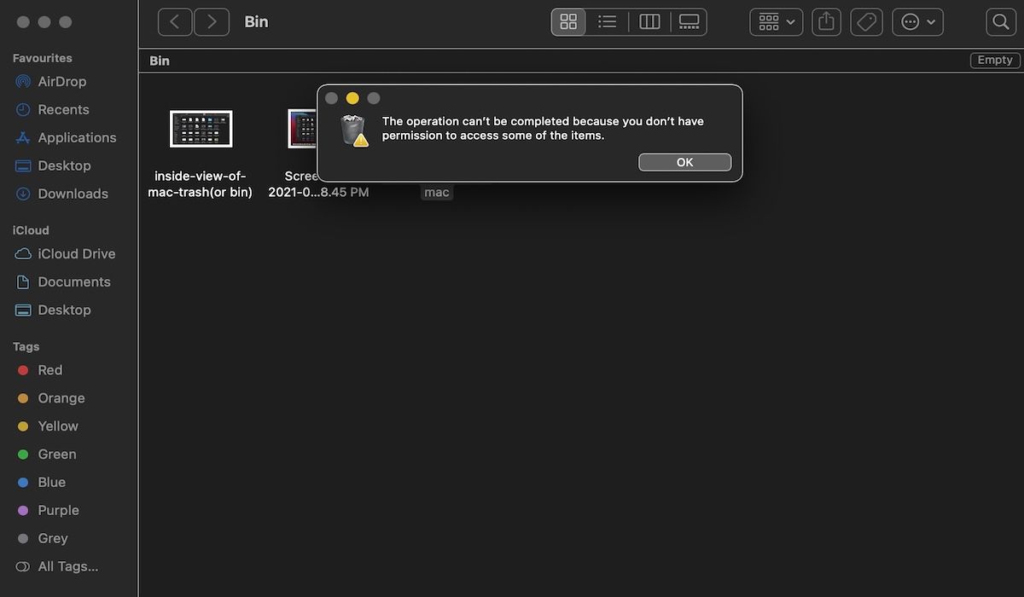The image size is (1024, 597).
Task: Click the iCloud section header
Action: 31,230
